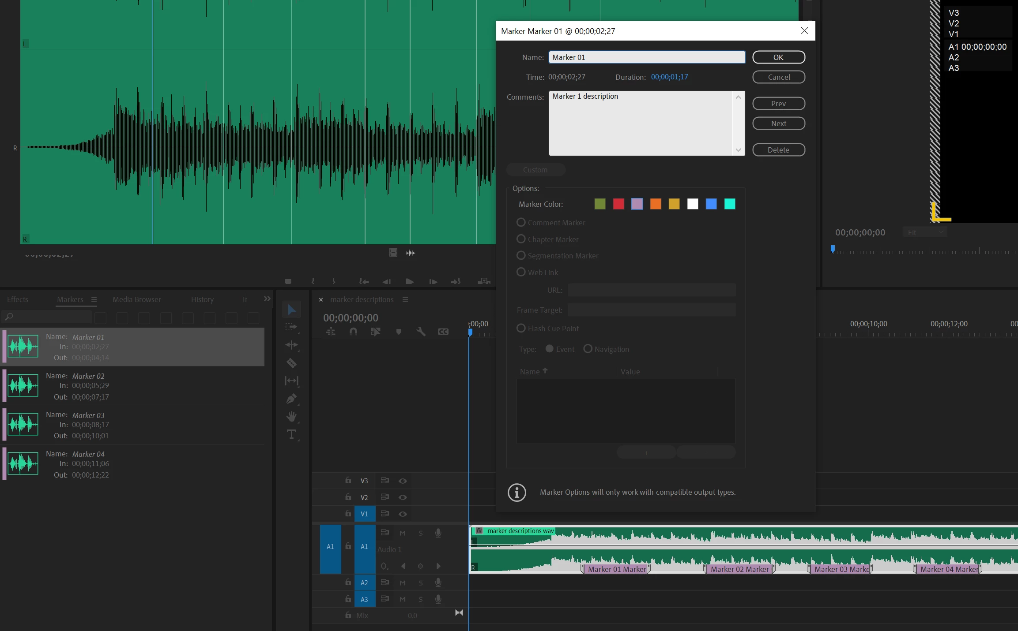Mute the A2 audio track

[x=403, y=583]
